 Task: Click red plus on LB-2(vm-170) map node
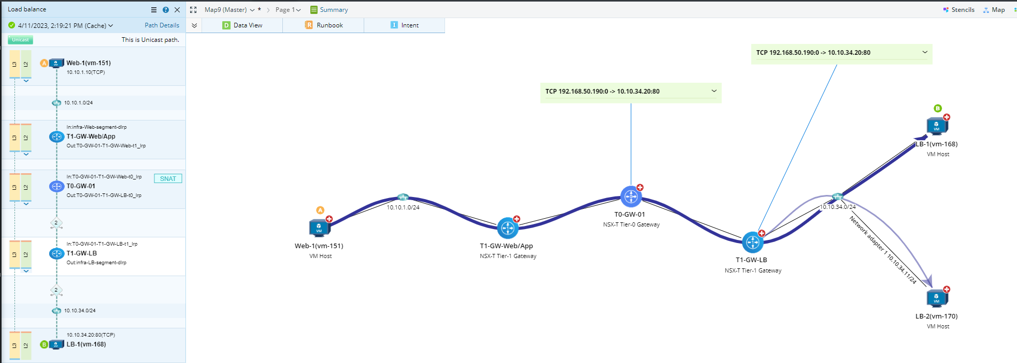pyautogui.click(x=947, y=290)
